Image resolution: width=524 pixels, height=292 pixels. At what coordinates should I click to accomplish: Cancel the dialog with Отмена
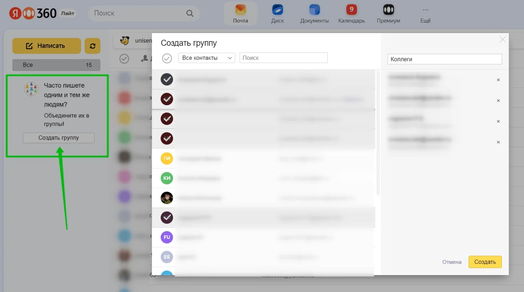pyautogui.click(x=452, y=262)
